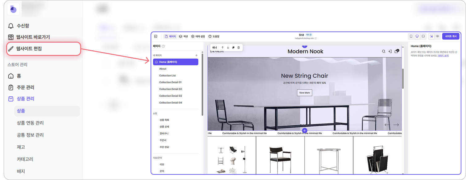The height and width of the screenshot is (180, 466).
Task: Click the Modern Nook site title
Action: click(x=305, y=51)
